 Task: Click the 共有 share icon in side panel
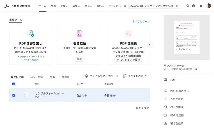pos(165,79)
